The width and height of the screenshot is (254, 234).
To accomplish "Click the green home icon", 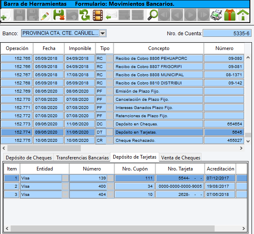I will pyautogui.click(x=243, y=15).
